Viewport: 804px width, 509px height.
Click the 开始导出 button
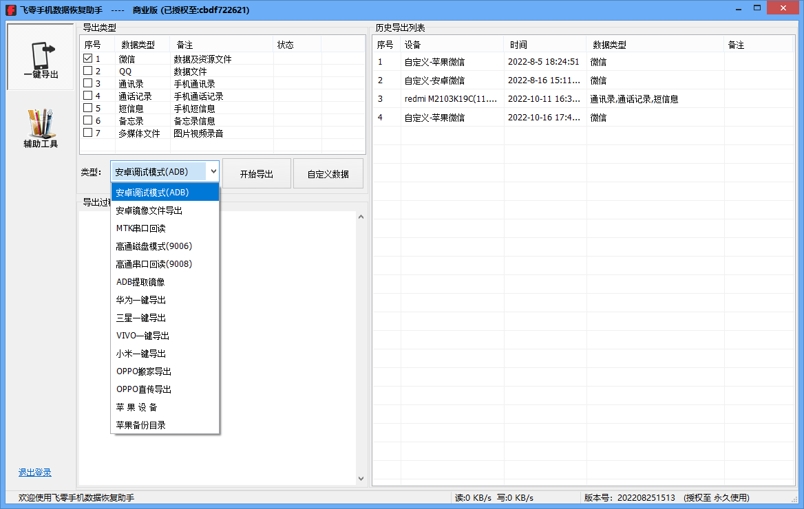tap(256, 173)
